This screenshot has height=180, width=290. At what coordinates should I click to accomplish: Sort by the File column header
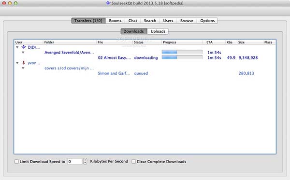pos(115,42)
